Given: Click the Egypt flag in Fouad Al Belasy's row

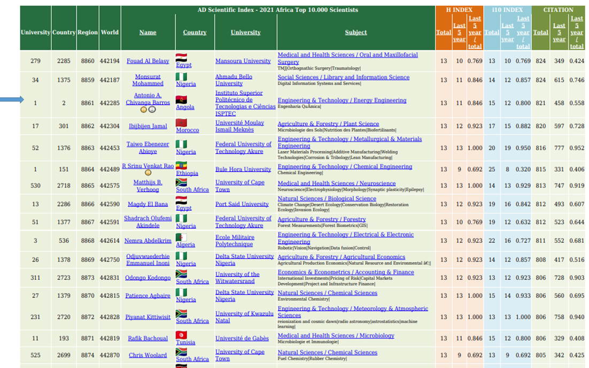Looking at the screenshot, I should (181, 58).
